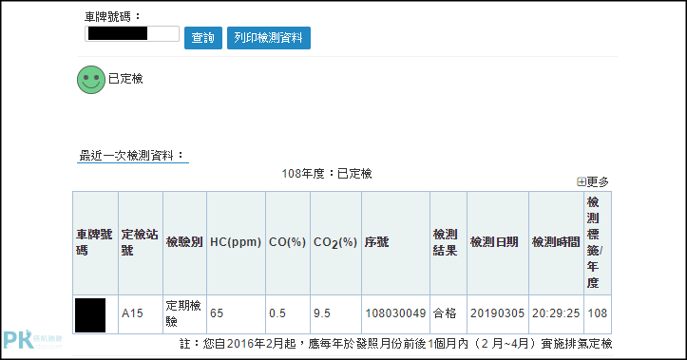This screenshot has width=687, height=360.
Task: Select the 車牌號碼： form label
Action: (x=113, y=17)
